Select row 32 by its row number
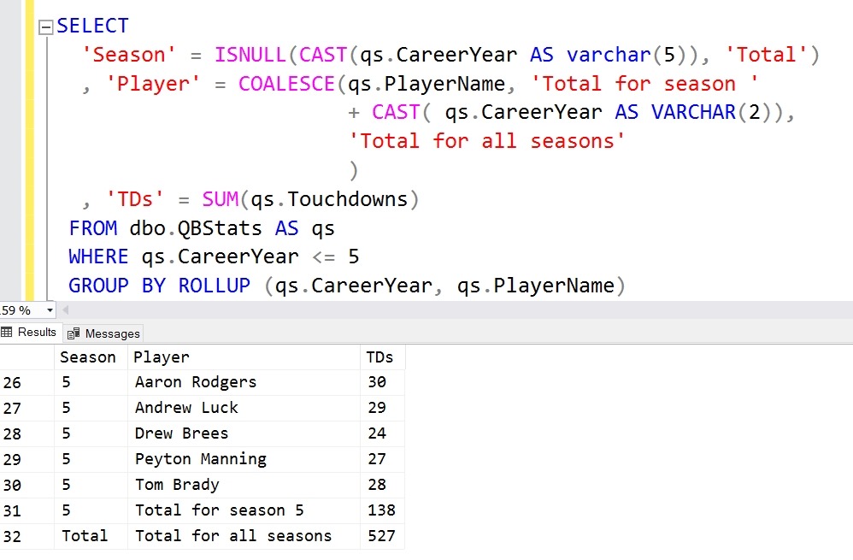Viewport: 853px width, 560px height. click(x=12, y=536)
